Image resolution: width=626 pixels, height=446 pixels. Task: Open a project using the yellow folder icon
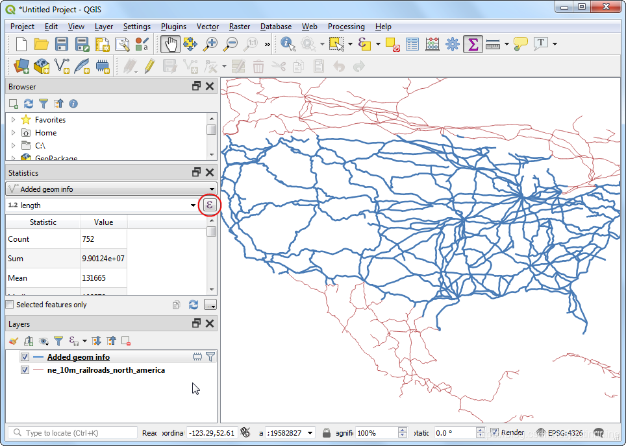click(41, 44)
